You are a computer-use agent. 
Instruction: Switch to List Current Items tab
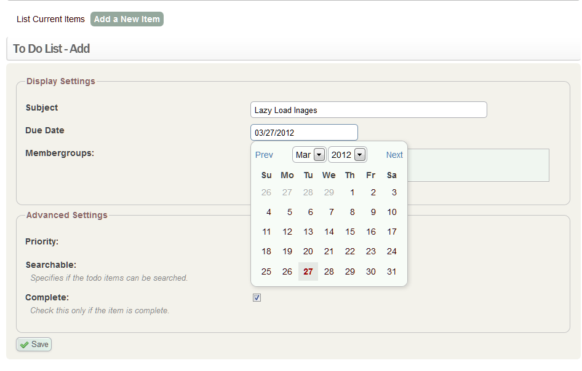click(50, 19)
